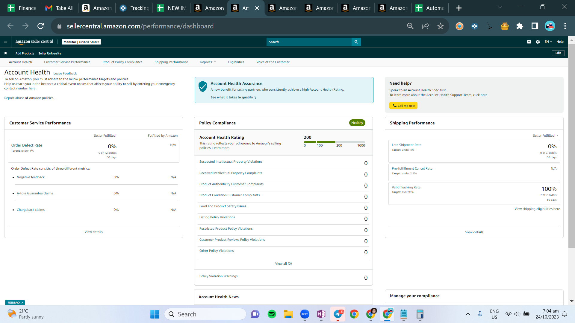
Task: Open Late Shipment Rate link
Action: click(x=406, y=145)
